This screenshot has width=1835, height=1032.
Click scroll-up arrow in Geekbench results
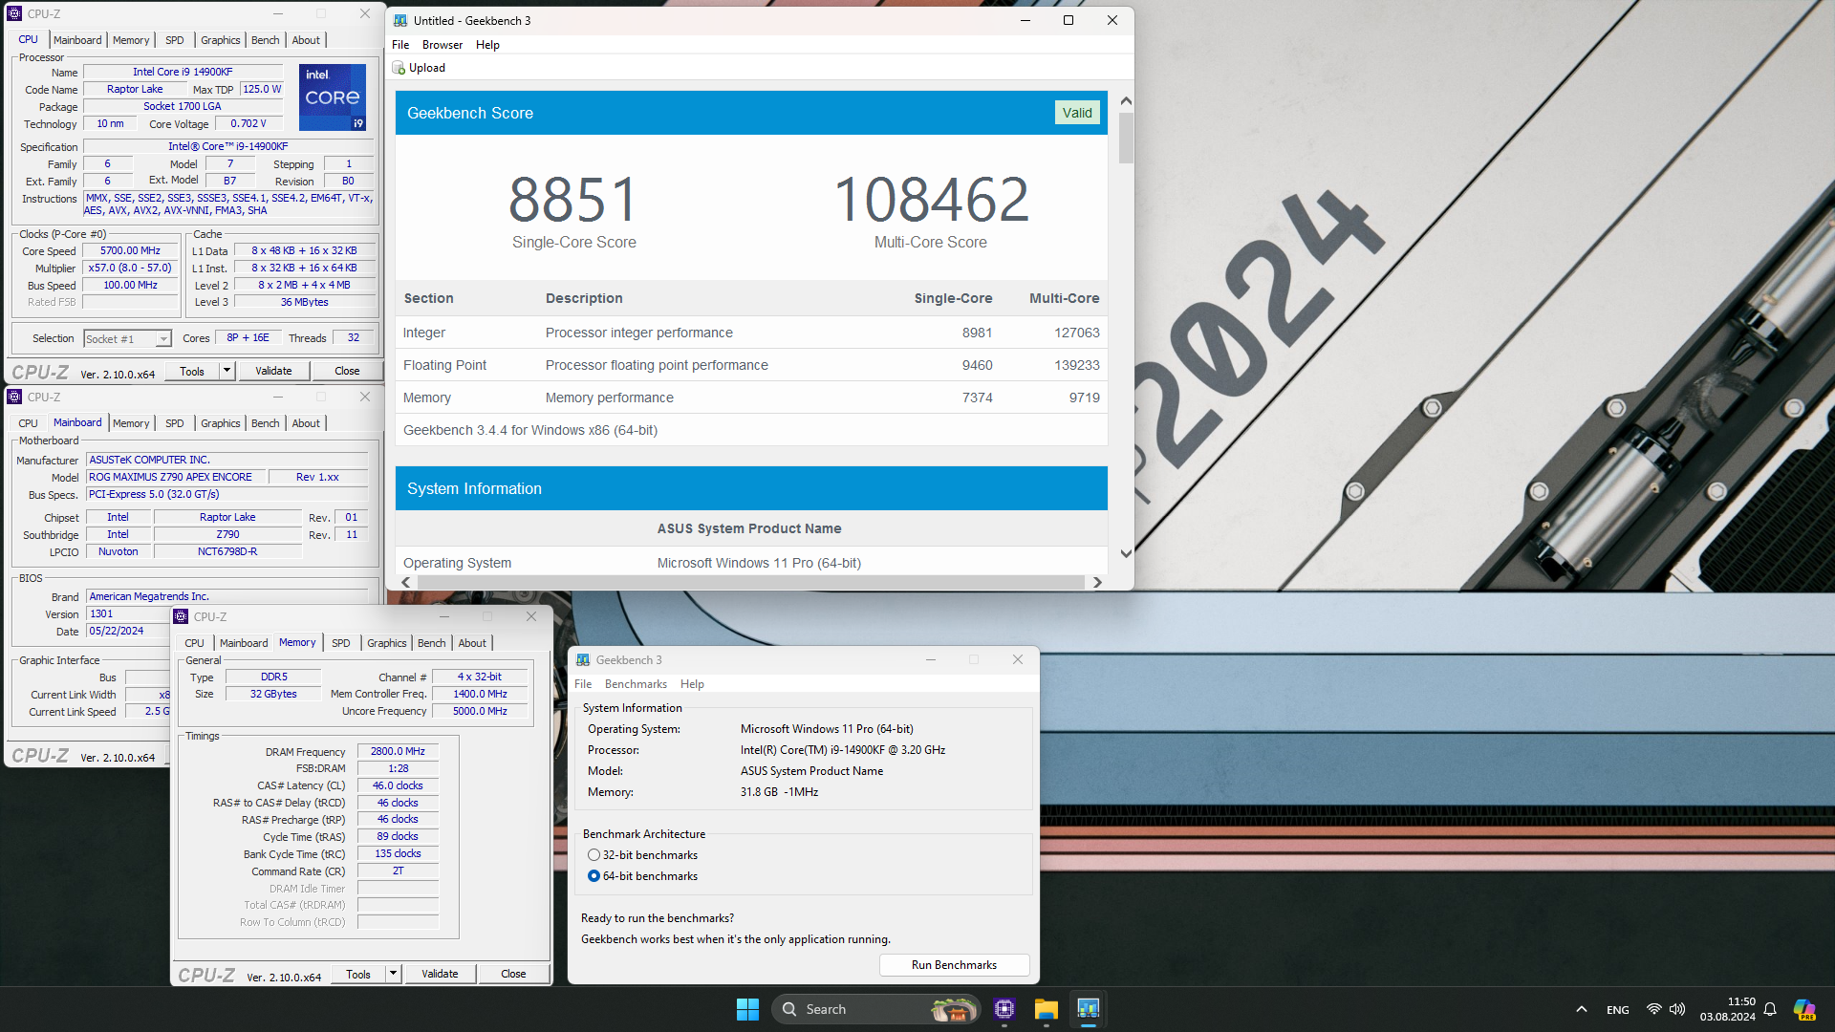[x=1126, y=101]
